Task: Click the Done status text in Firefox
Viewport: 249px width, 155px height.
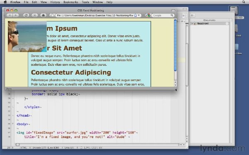Action: coord(9,89)
